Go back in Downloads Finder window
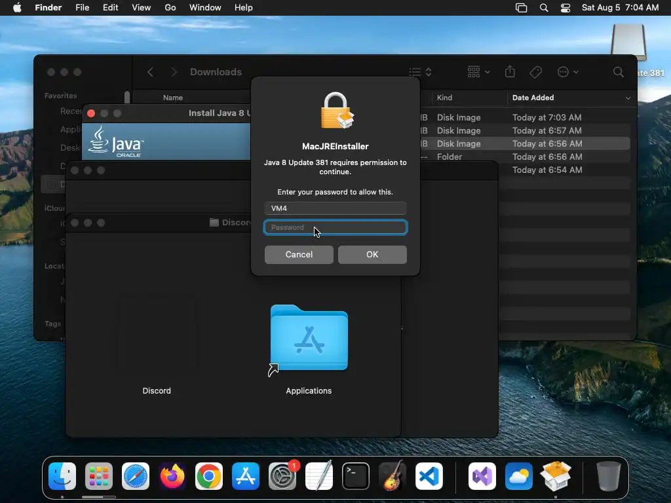671x503 pixels. pos(150,72)
